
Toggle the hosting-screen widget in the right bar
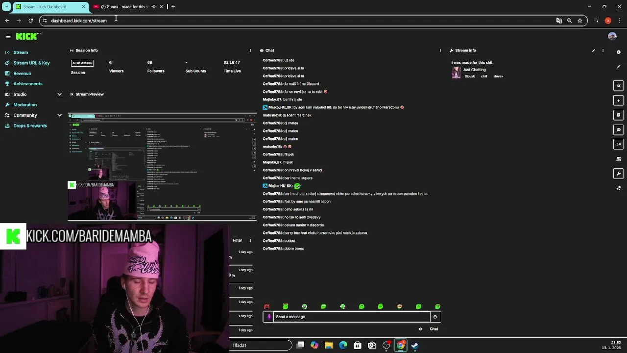click(619, 159)
